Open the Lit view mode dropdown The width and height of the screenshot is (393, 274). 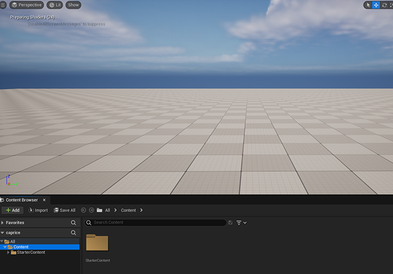[55, 5]
